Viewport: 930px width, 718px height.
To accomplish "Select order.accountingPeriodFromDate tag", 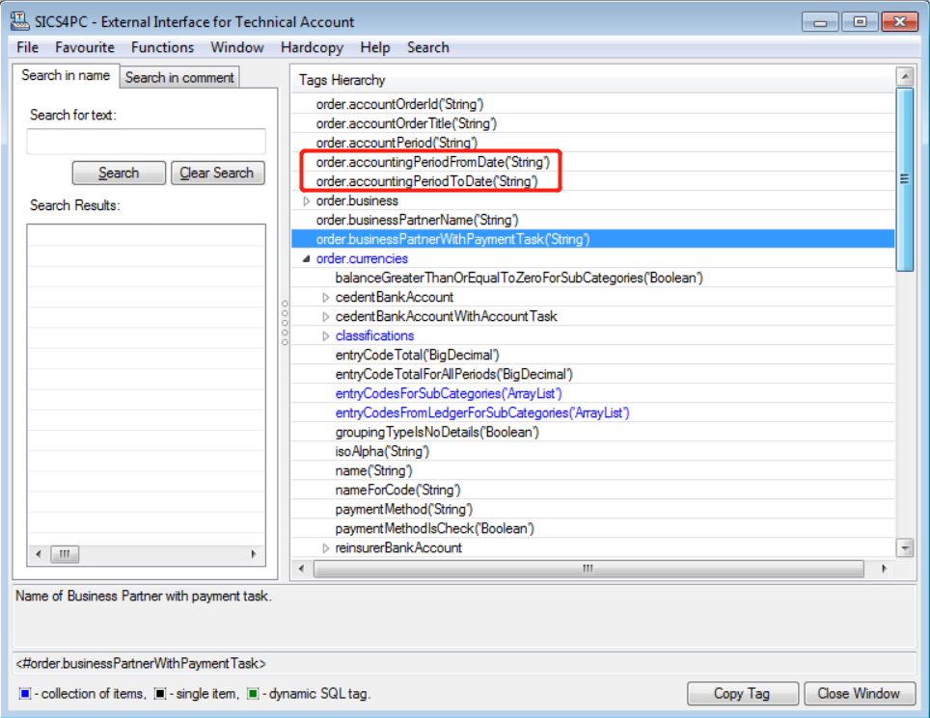I will [x=432, y=162].
